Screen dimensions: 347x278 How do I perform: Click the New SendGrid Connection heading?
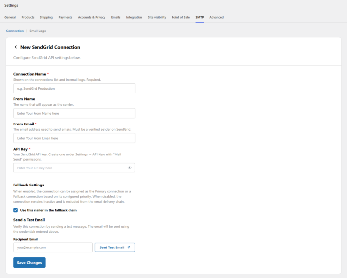point(50,47)
